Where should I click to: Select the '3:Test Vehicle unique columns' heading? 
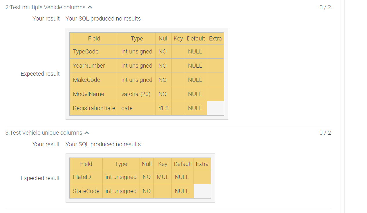click(43, 133)
